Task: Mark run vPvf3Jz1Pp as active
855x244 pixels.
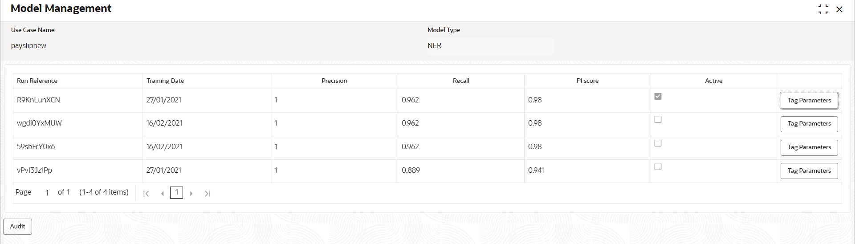Action: 658,167
